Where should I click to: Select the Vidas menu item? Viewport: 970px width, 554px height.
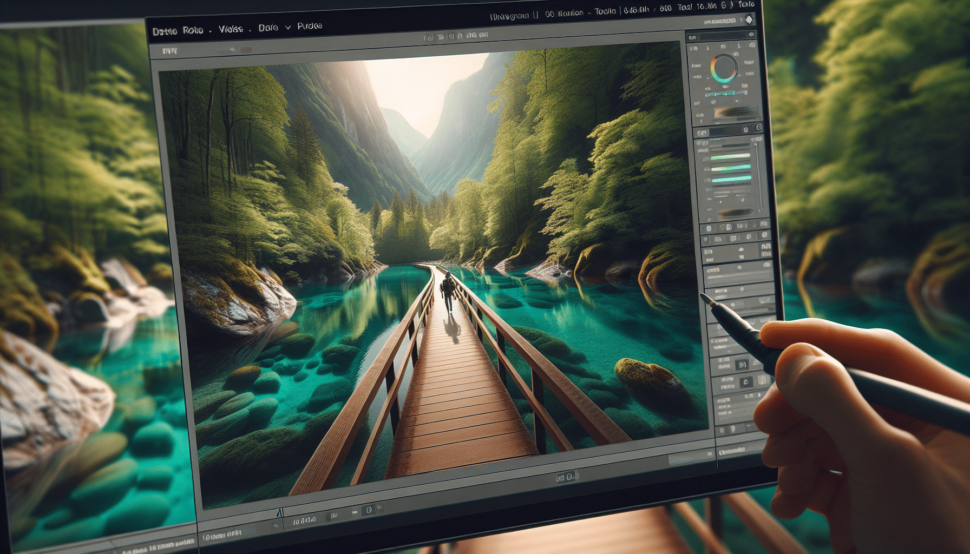pos(231,29)
